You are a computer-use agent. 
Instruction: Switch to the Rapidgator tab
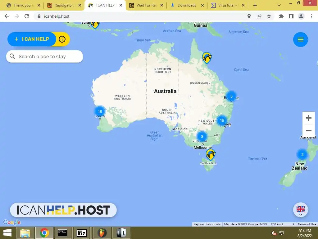64,5
